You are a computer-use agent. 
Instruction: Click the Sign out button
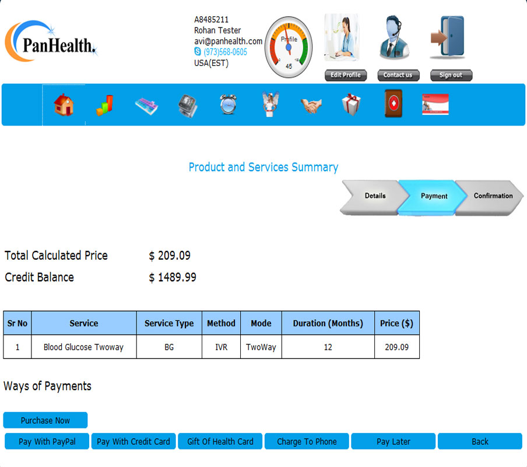(x=451, y=75)
